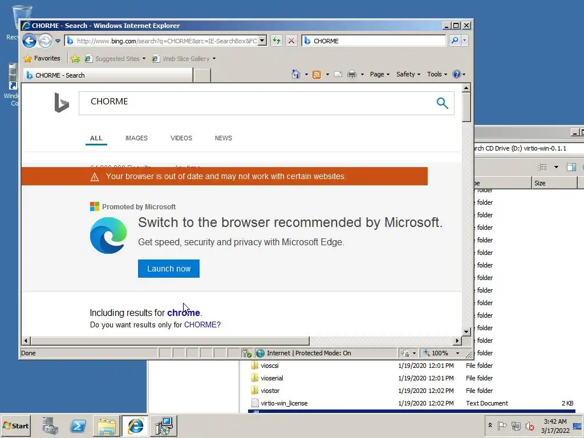Click the CHORME only results link
Screen dimensions: 584x438
(200, 325)
